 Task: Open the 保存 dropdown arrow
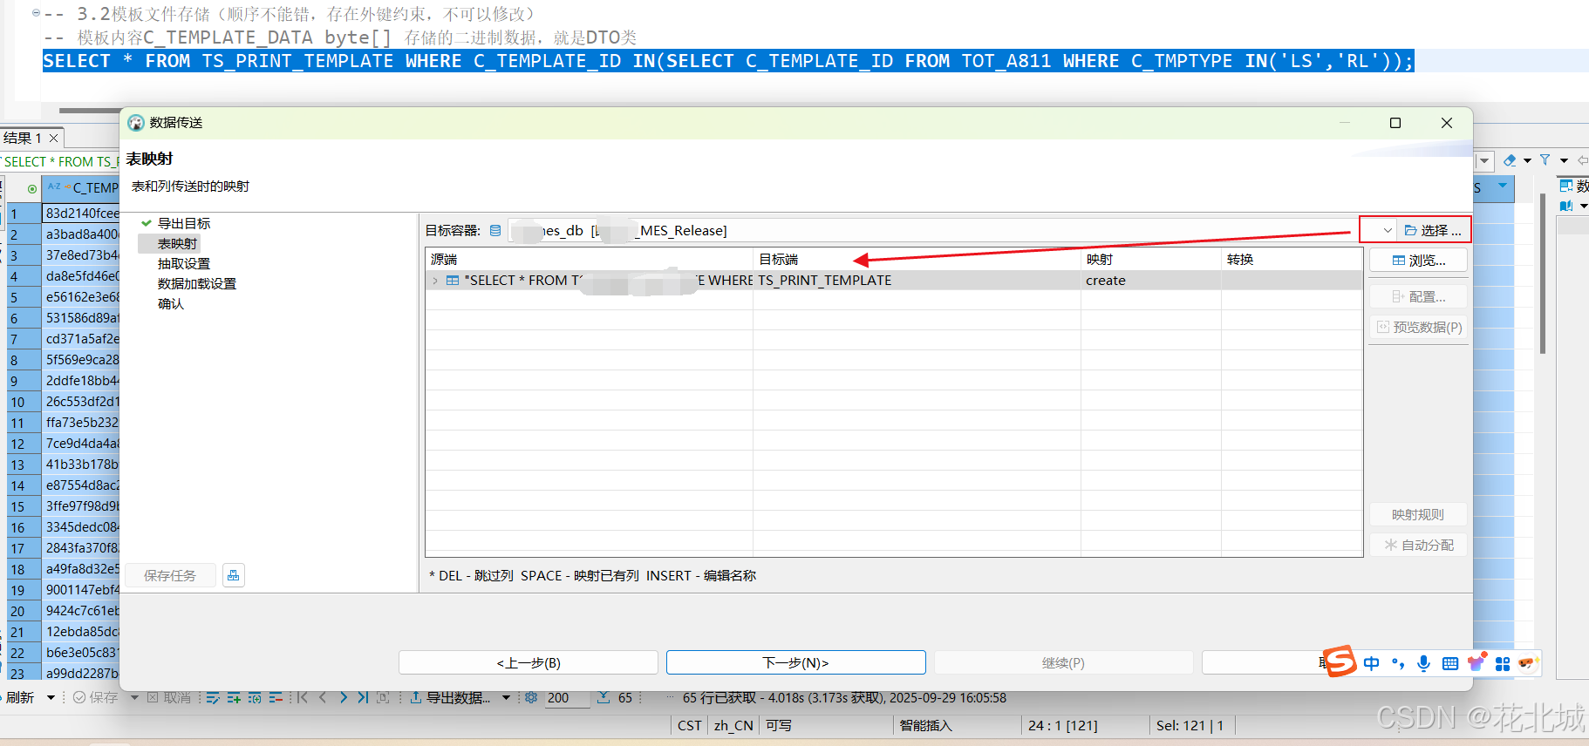pyautogui.click(x=134, y=697)
